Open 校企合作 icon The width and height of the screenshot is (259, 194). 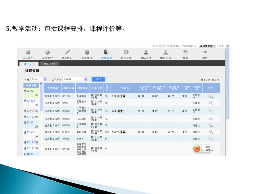pyautogui.click(x=126, y=52)
